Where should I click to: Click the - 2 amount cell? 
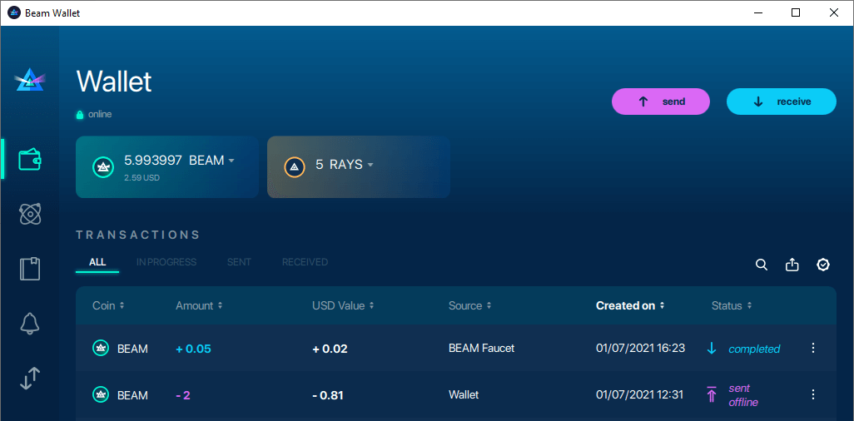183,395
